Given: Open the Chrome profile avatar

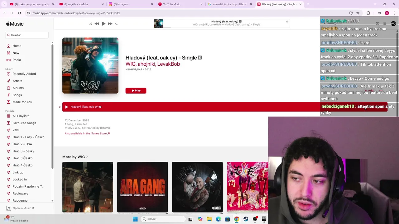Looking at the screenshot, I should point(387,13).
